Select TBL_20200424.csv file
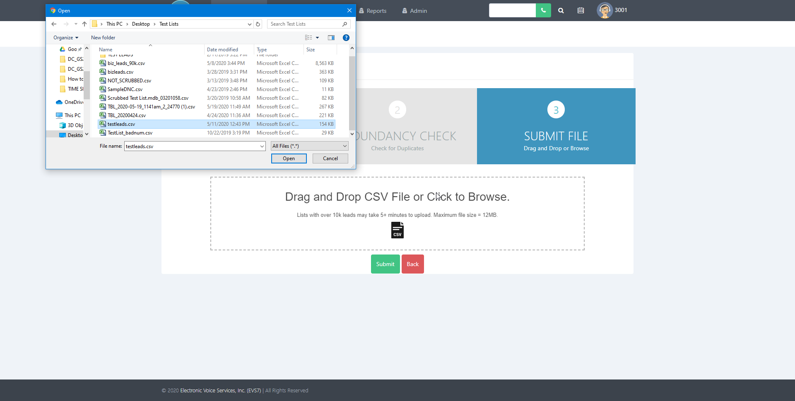The height and width of the screenshot is (401, 795). pos(217,115)
